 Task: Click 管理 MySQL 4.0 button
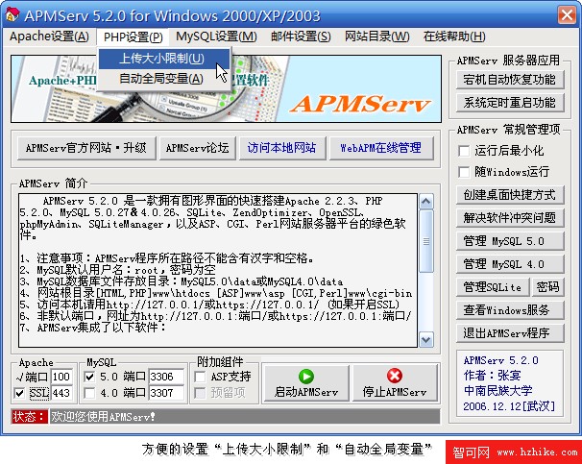510,264
